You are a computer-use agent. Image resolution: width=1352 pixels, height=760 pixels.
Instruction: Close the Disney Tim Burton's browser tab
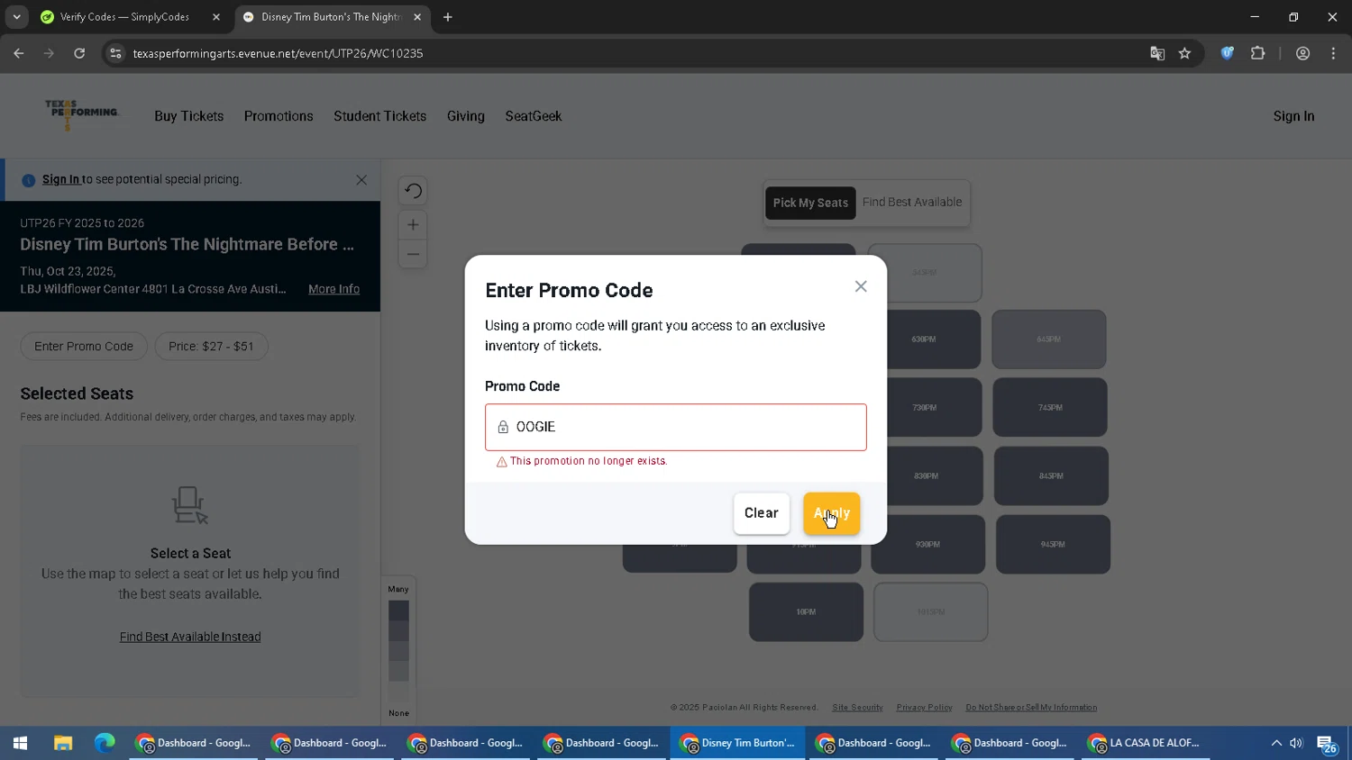[417, 17]
